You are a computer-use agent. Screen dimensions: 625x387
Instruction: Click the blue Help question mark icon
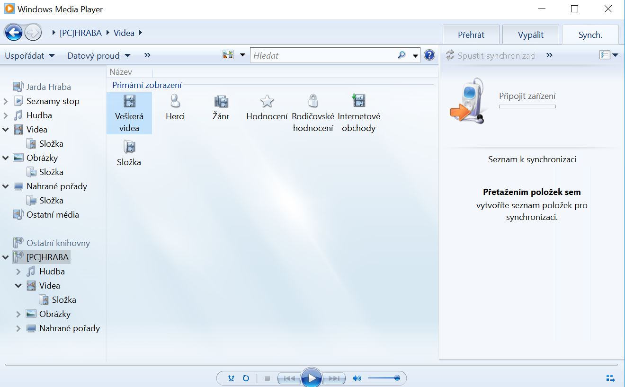pos(429,55)
